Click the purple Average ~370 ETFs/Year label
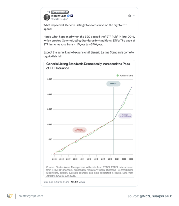The image size is (179, 206). [125, 116]
